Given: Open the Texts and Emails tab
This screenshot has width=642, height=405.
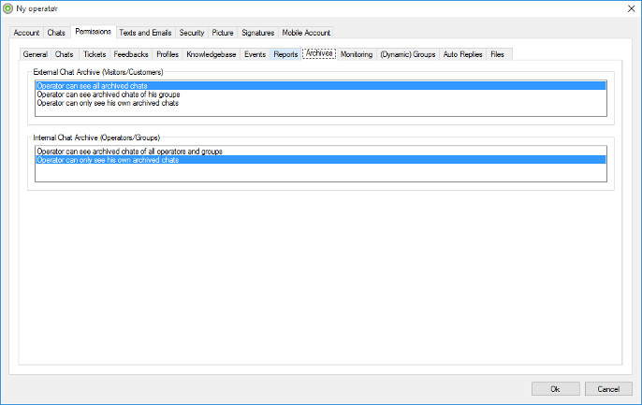Looking at the screenshot, I should point(145,33).
